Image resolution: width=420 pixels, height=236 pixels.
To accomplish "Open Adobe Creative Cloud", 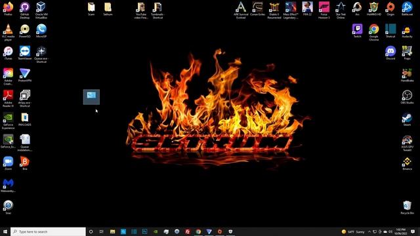I will coord(9,77).
